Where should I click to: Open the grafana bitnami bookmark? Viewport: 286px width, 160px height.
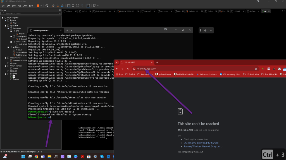coord(163,74)
